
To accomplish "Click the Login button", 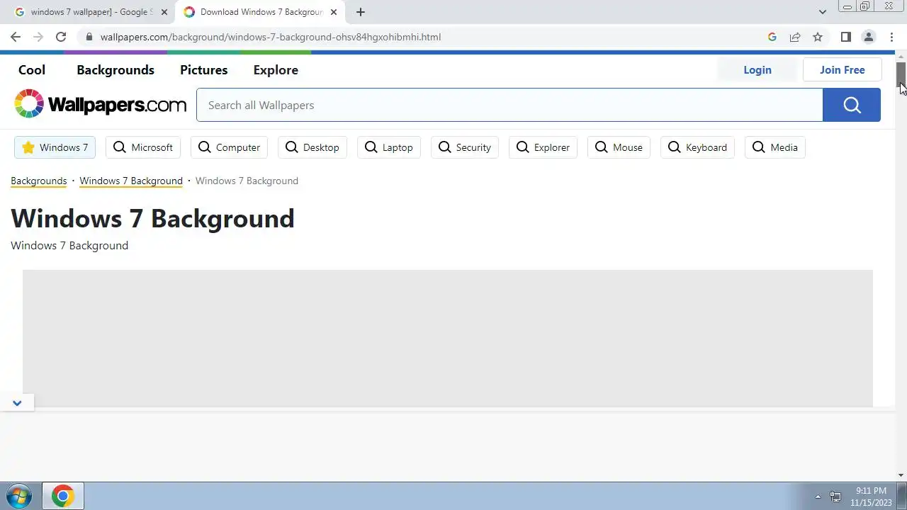I will (x=757, y=69).
